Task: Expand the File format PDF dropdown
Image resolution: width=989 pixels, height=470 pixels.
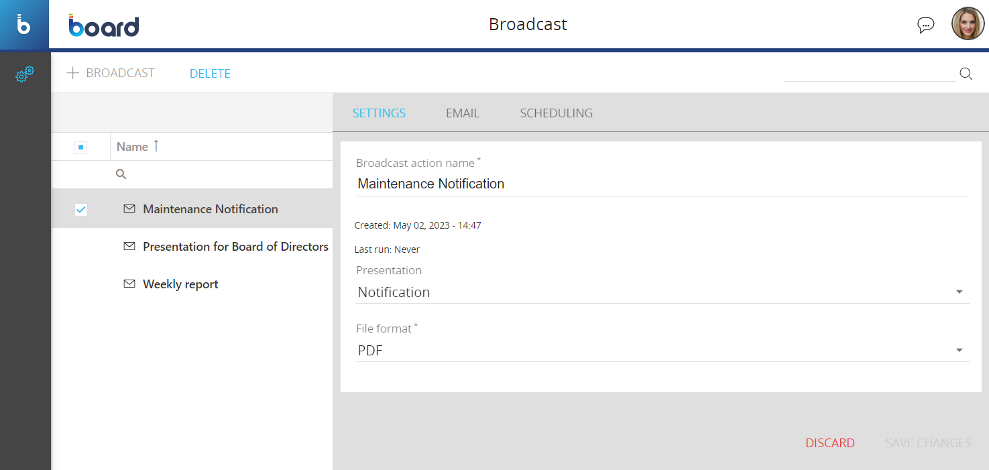Action: pos(959,351)
